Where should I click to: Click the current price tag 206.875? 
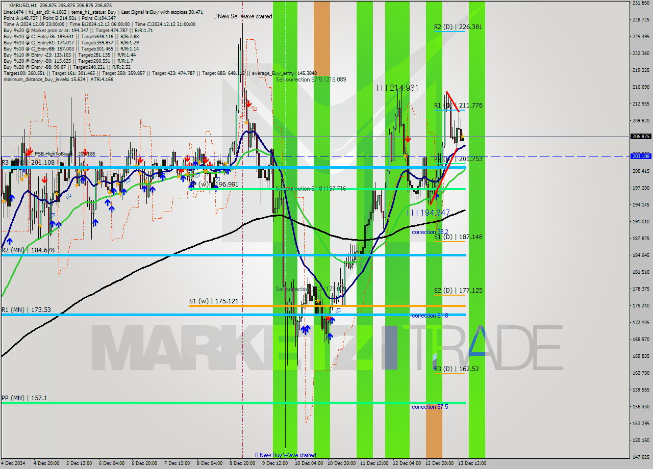[x=641, y=137]
